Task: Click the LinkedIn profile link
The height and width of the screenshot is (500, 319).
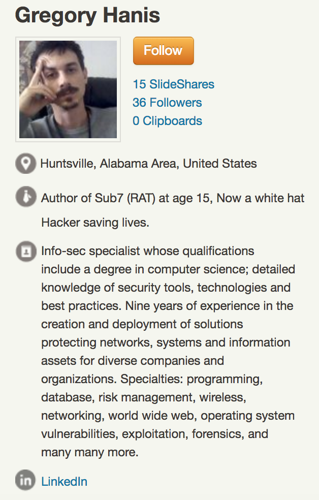Action: pyautogui.click(x=64, y=482)
